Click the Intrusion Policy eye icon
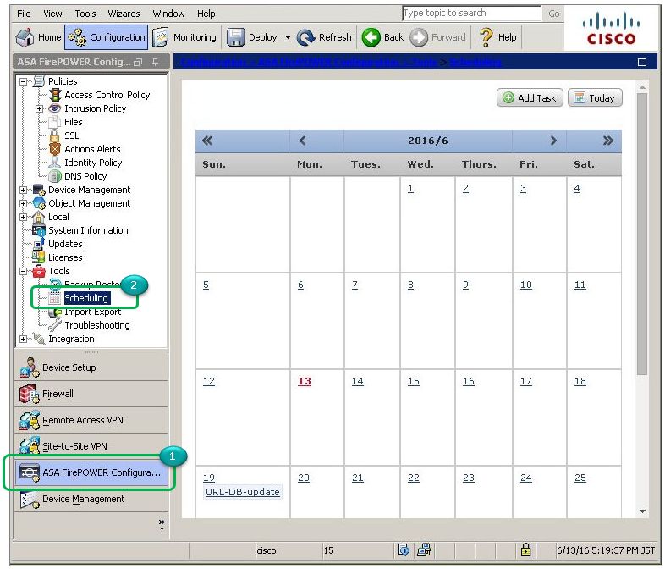Viewport: 665px width, 569px height. point(55,108)
